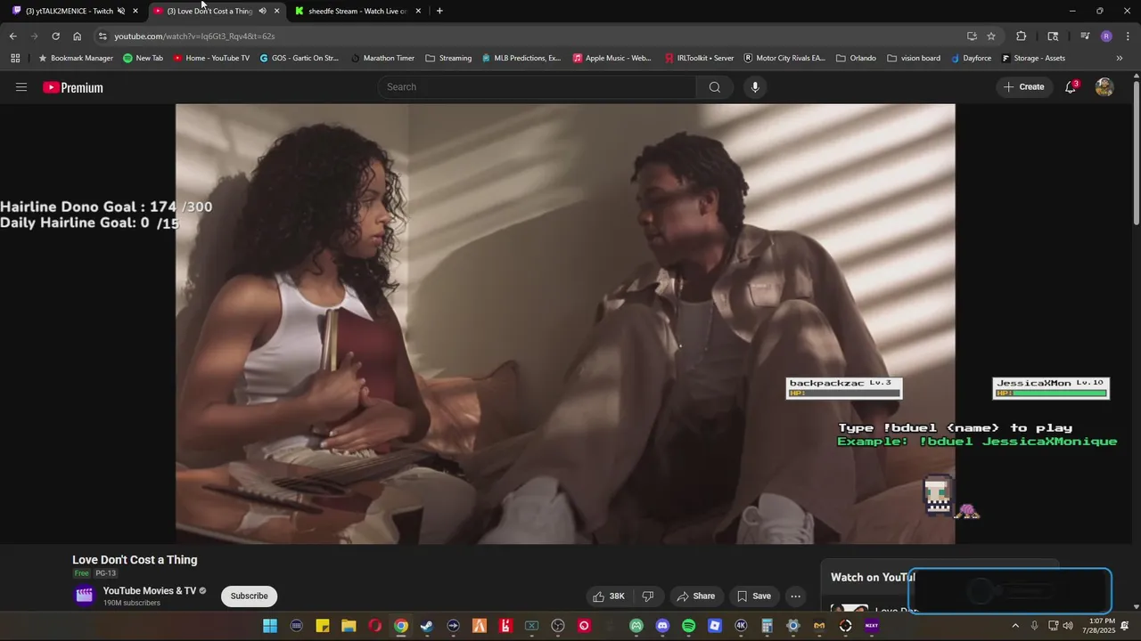Save video to playlist
The image size is (1141, 641).
(x=753, y=596)
